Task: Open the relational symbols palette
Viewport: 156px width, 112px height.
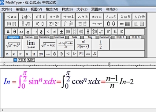Action: tap(12, 17)
